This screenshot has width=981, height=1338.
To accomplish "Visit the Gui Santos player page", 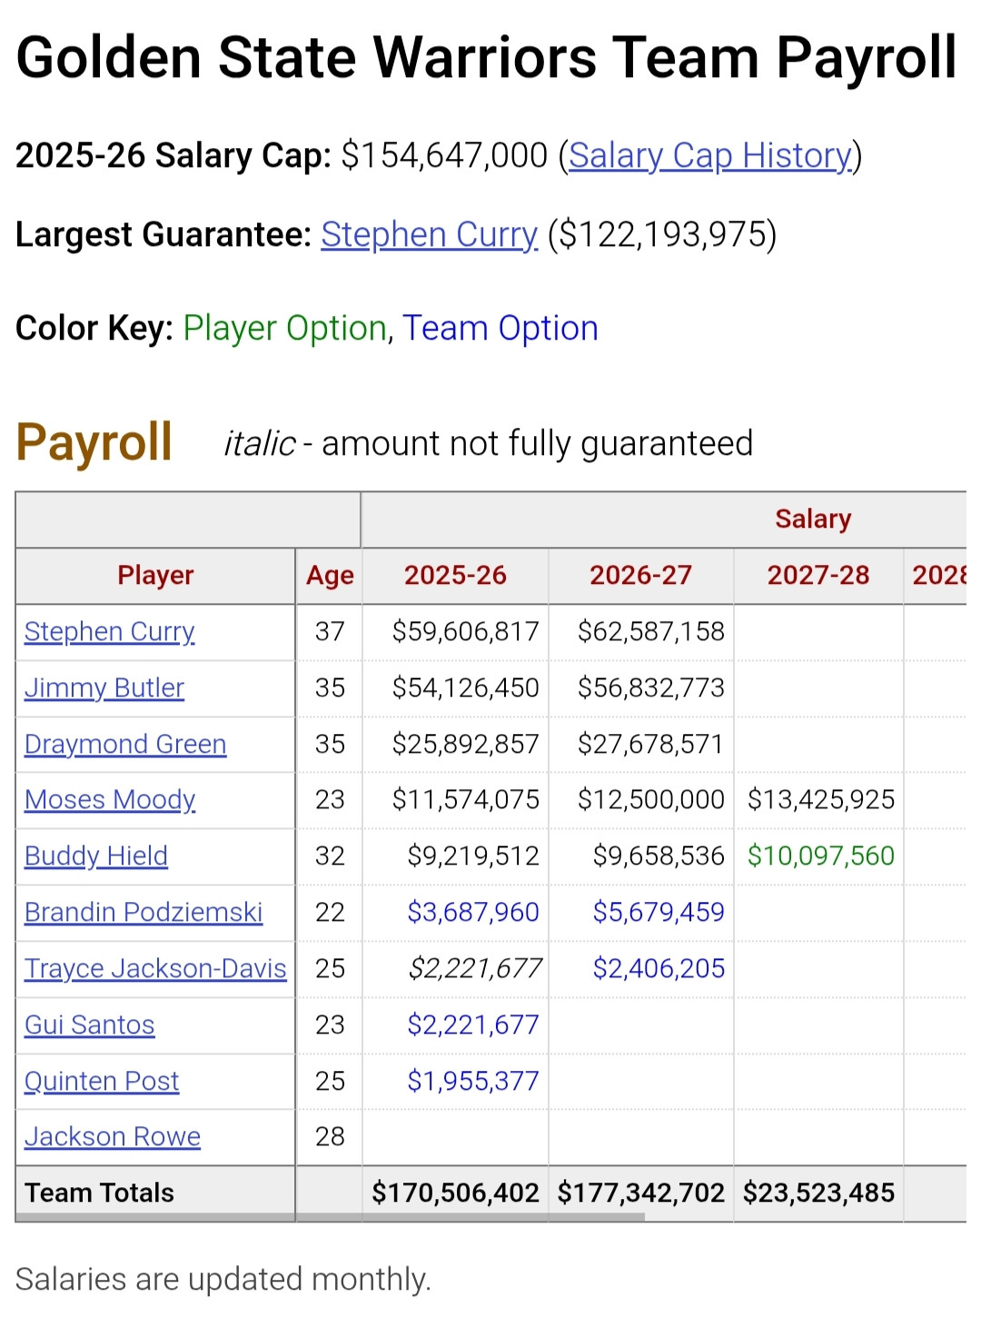I will (x=89, y=1025).
